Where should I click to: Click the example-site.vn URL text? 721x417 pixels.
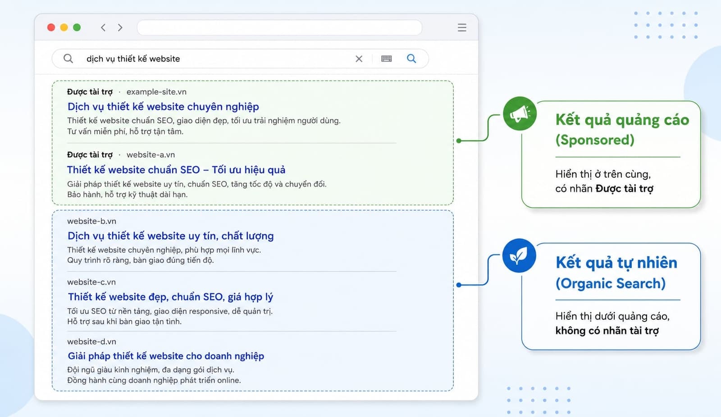pyautogui.click(x=156, y=92)
